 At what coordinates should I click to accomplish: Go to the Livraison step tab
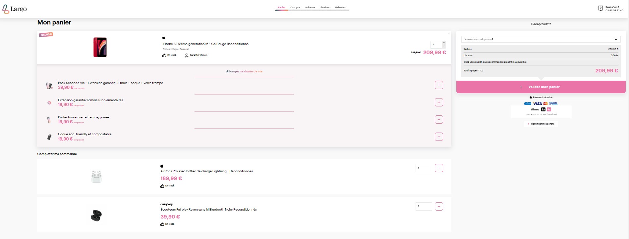[x=325, y=7]
